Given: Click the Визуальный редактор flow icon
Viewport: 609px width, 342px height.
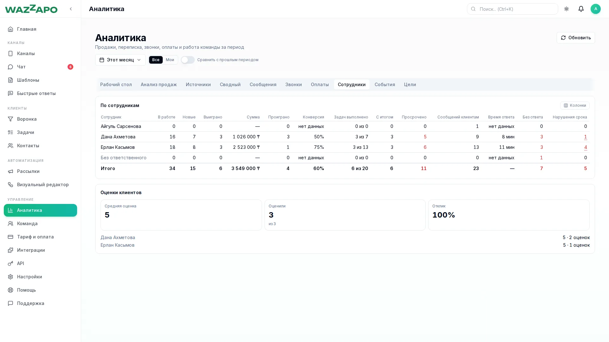Looking at the screenshot, I should [x=10, y=185].
